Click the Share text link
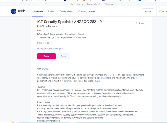Screen dimensions: 167x123 141,23
